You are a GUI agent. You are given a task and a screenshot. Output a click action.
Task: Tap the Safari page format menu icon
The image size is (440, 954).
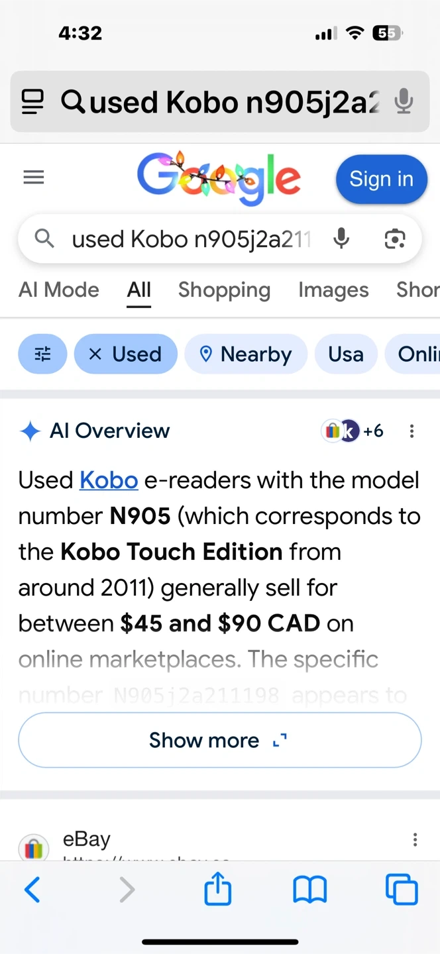pyautogui.click(x=32, y=102)
